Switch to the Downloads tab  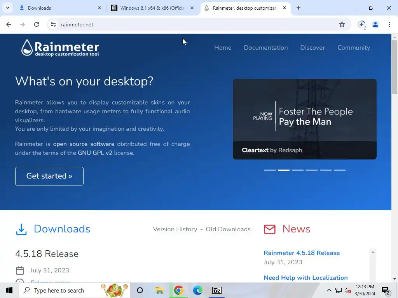pyautogui.click(x=60, y=8)
